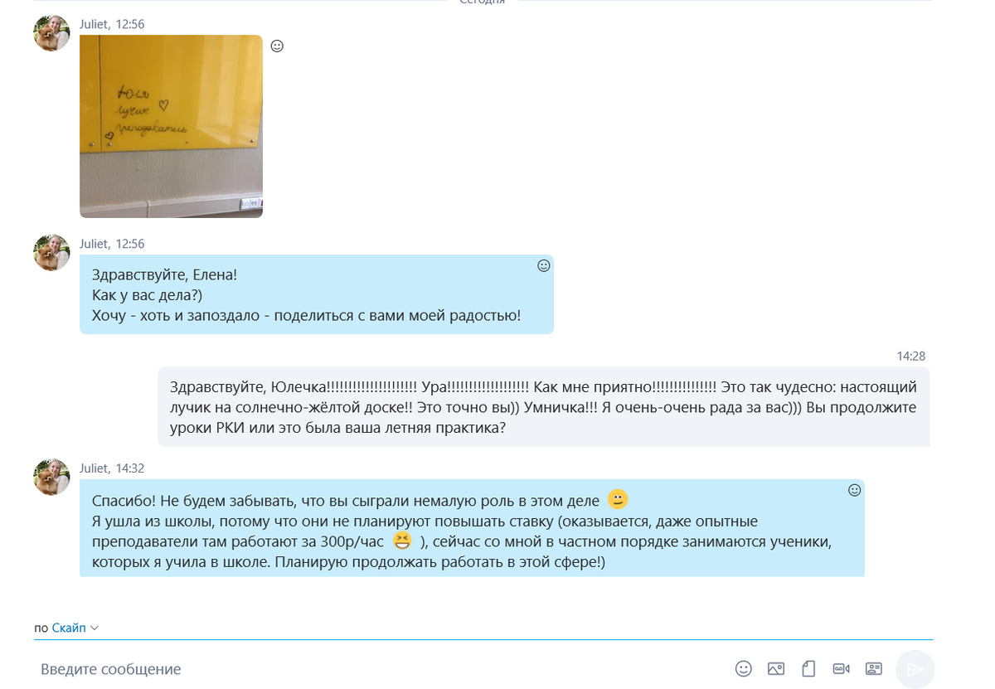Click the 14:28 timestamp of outgoing message
This screenshot has height=689, width=995.
click(x=910, y=356)
